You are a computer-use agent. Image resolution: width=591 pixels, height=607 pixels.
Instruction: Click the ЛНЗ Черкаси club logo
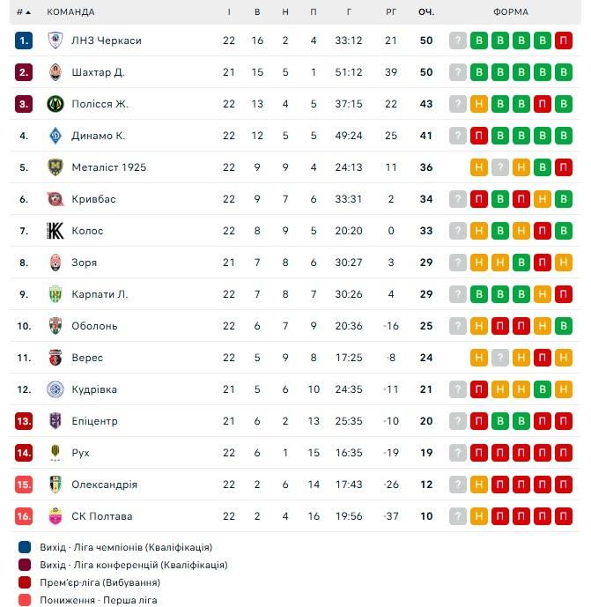coord(55,41)
